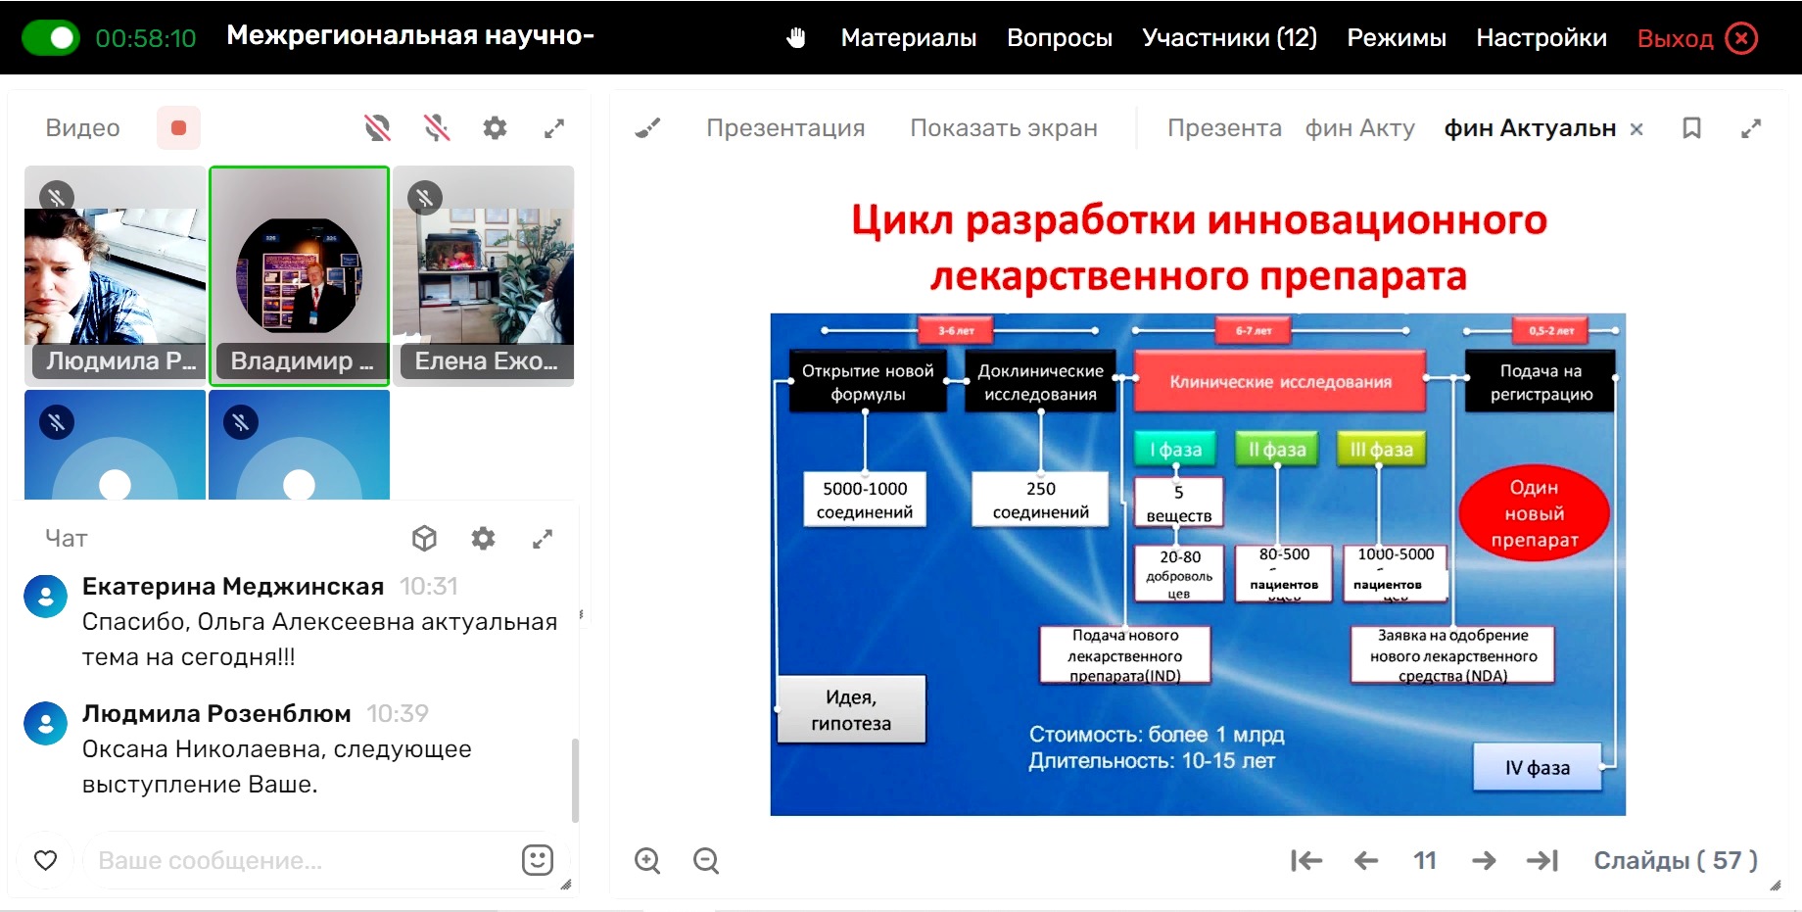Click the cube icon in chat header
This screenshot has height=912, width=1802.
click(x=424, y=539)
